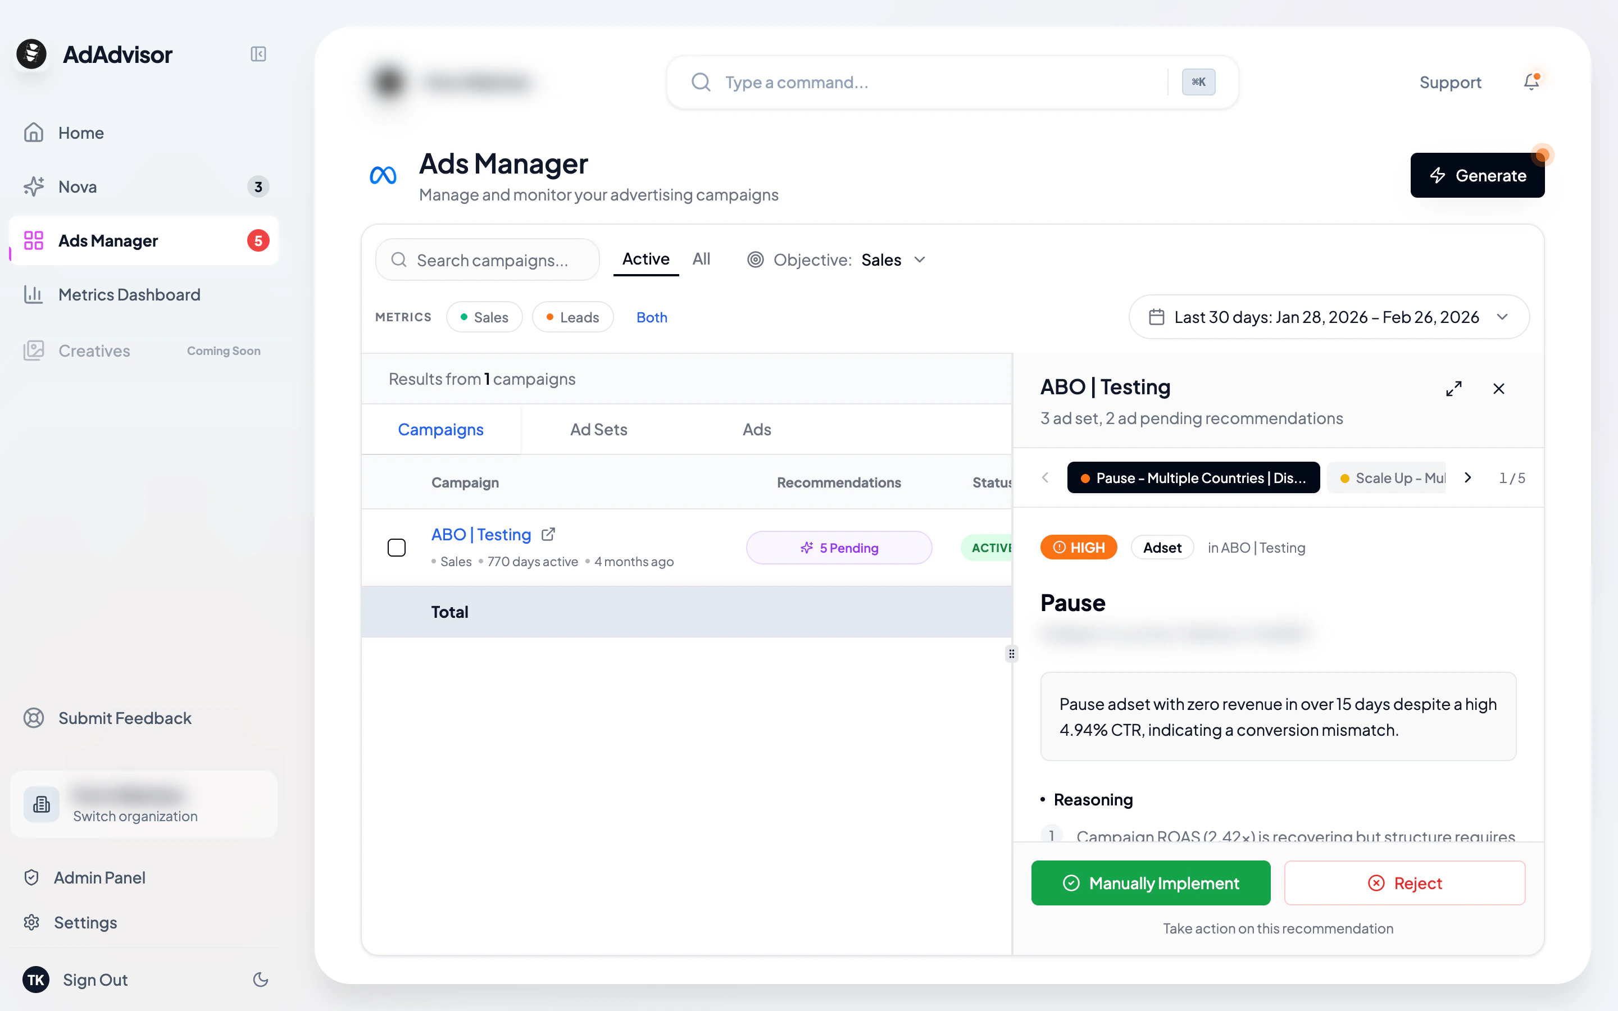
Task: Select the Campaigns tab
Action: [440, 429]
